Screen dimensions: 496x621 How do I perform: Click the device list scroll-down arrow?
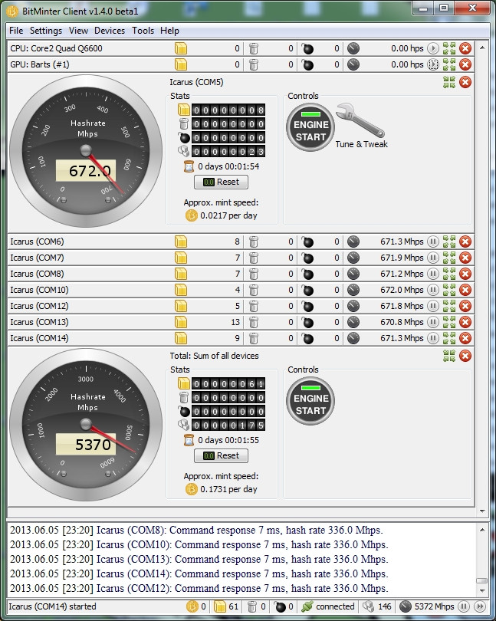pyautogui.click(x=482, y=511)
